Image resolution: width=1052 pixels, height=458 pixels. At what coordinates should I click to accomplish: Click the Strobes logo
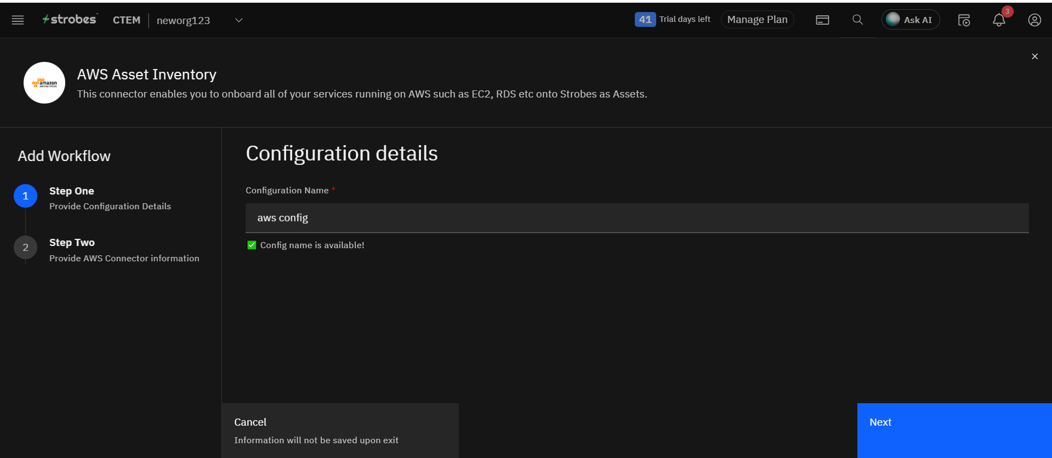click(x=70, y=20)
